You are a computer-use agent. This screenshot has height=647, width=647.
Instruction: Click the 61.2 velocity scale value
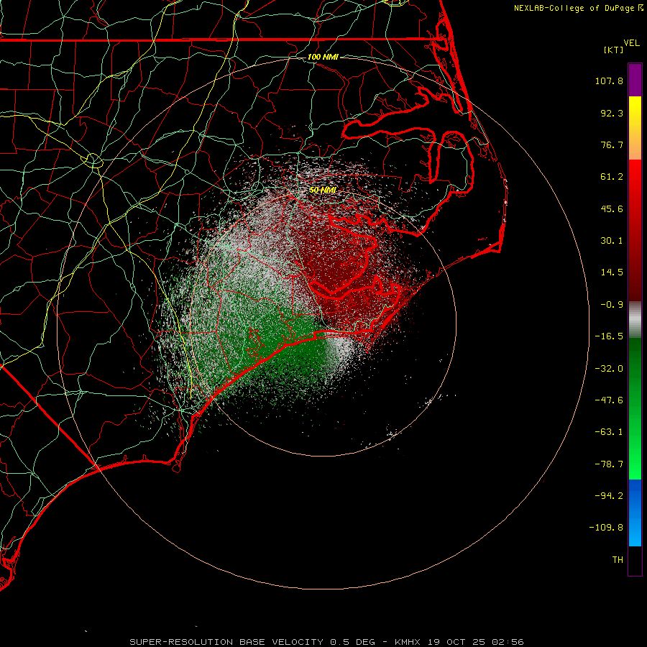(x=612, y=177)
